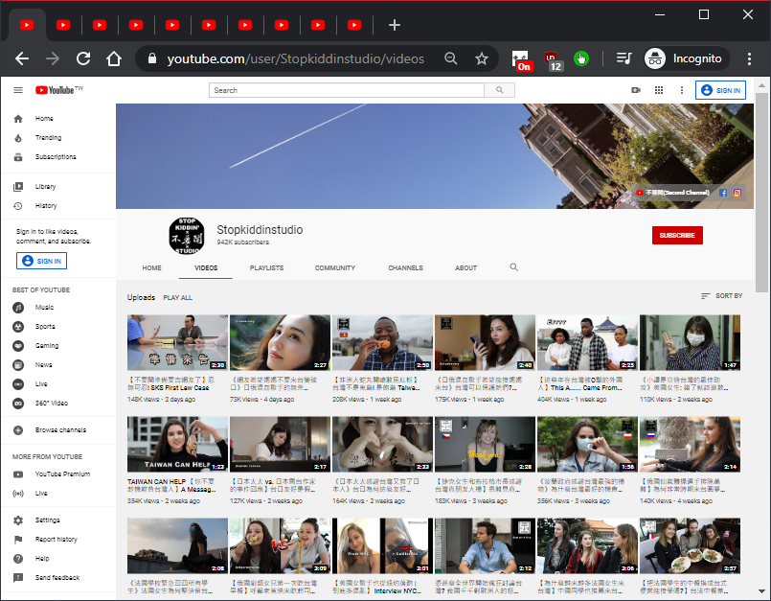The height and width of the screenshot is (601, 771).
Task: Open a new browser tab with the plus button
Action: (395, 25)
